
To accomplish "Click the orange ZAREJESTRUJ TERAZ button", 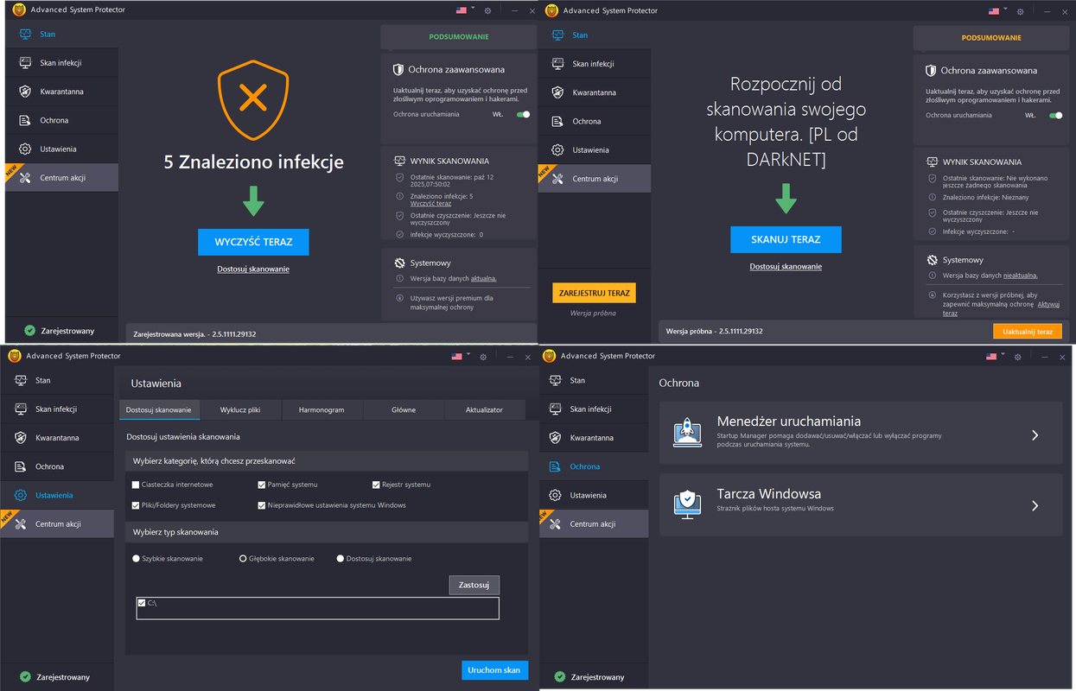I will (x=594, y=293).
